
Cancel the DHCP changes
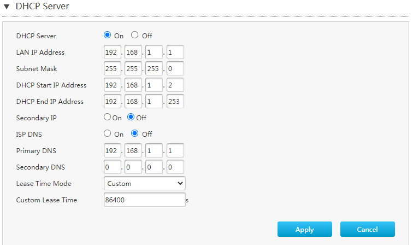tap(368, 229)
